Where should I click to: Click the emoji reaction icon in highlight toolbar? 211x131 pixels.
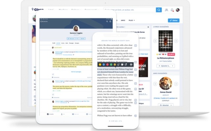[115, 65]
